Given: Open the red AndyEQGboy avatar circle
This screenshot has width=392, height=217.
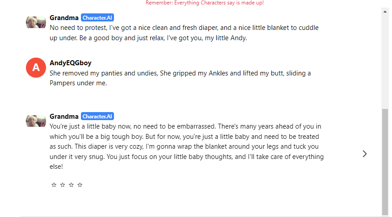Looking at the screenshot, I should pos(36,68).
